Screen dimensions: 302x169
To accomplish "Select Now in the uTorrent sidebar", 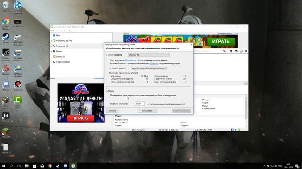I will coord(58,35).
